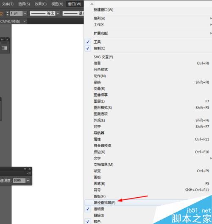Click the 1 pt stroke weight field
The height and width of the screenshot is (224, 212).
[x=16, y=14]
